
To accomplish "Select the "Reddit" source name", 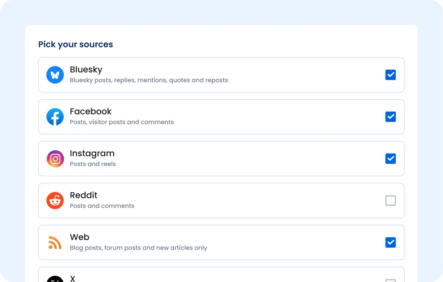I will click(x=83, y=195).
